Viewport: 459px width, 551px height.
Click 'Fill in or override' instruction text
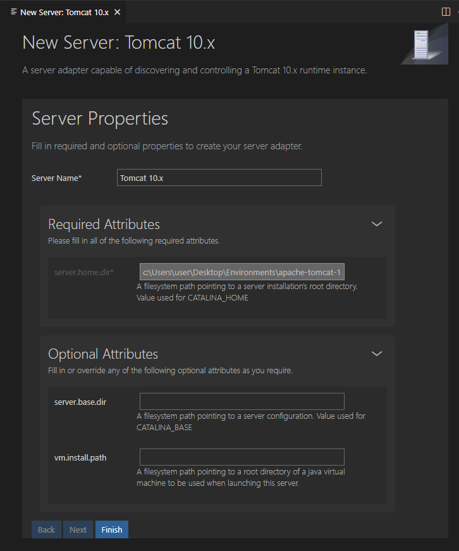[x=170, y=370]
